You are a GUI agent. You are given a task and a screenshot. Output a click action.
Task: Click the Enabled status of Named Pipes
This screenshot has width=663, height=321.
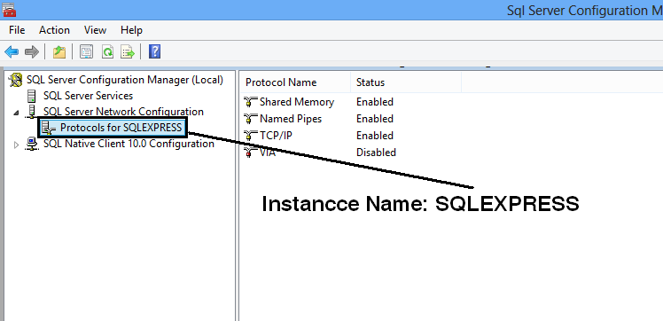375,119
